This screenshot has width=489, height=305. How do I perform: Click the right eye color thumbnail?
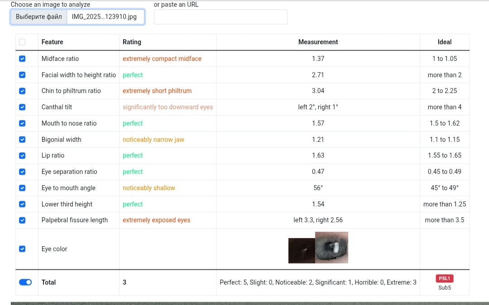(331, 247)
